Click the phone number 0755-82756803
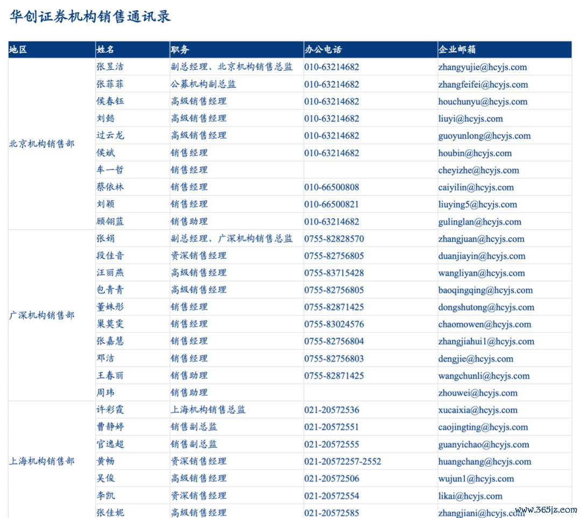Screen dimensions: 581x518 click(334, 359)
